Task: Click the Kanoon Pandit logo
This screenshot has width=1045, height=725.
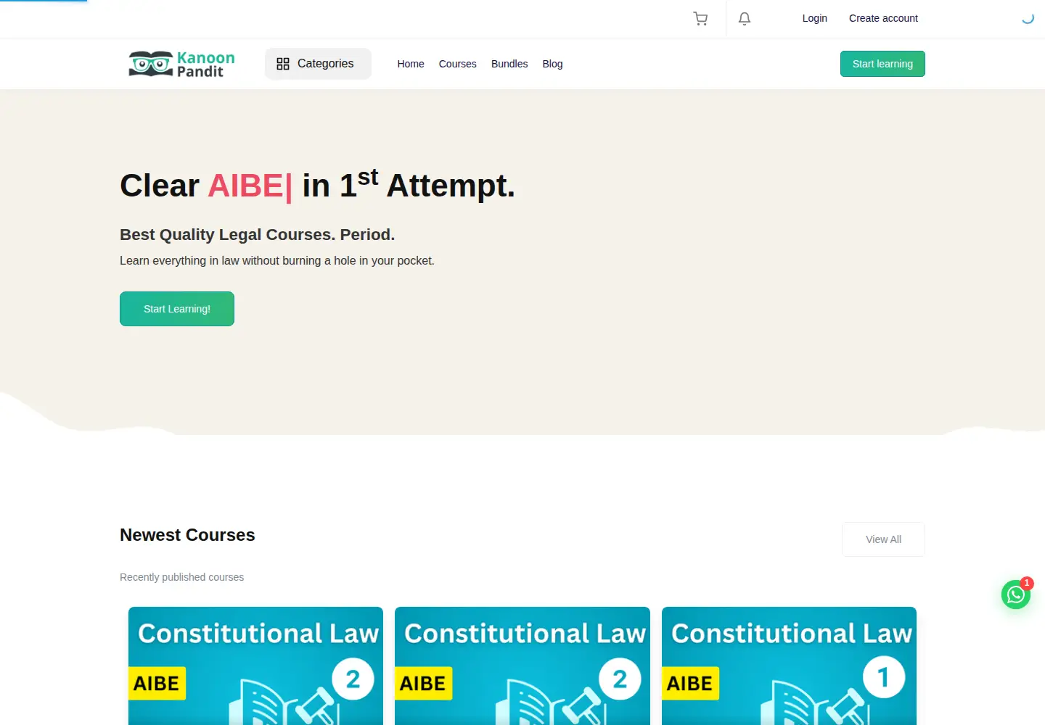Action: (x=181, y=64)
